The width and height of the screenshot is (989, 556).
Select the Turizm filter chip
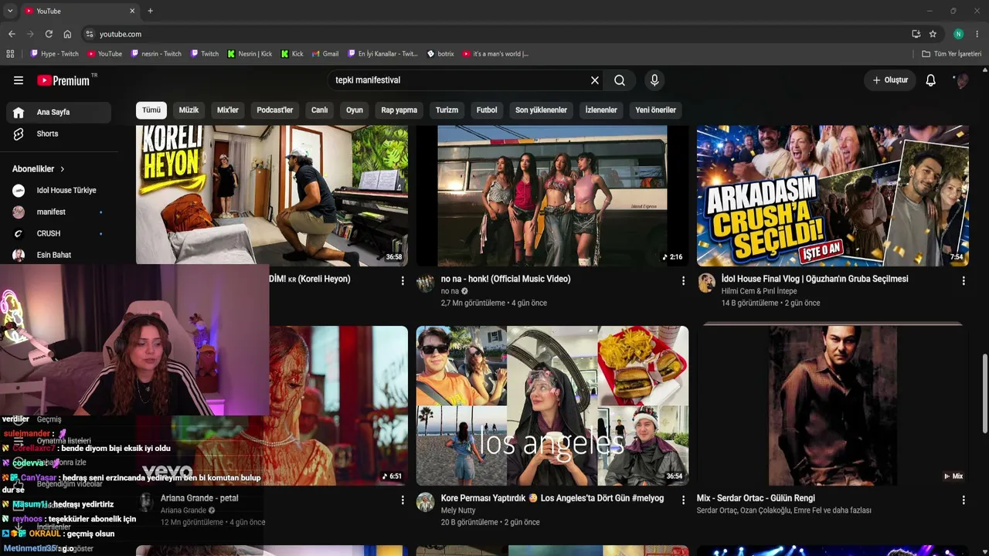pos(447,110)
